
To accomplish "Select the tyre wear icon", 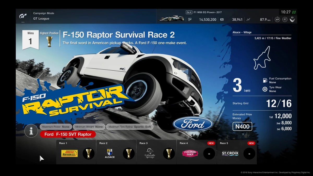I will tap(265, 89).
